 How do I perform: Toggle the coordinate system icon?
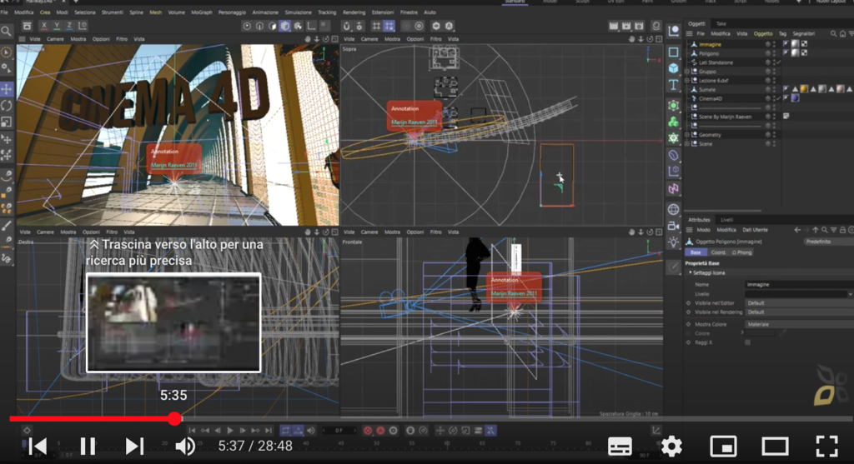83,26
